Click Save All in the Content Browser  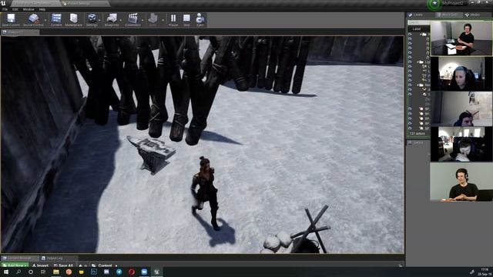[x=63, y=265]
